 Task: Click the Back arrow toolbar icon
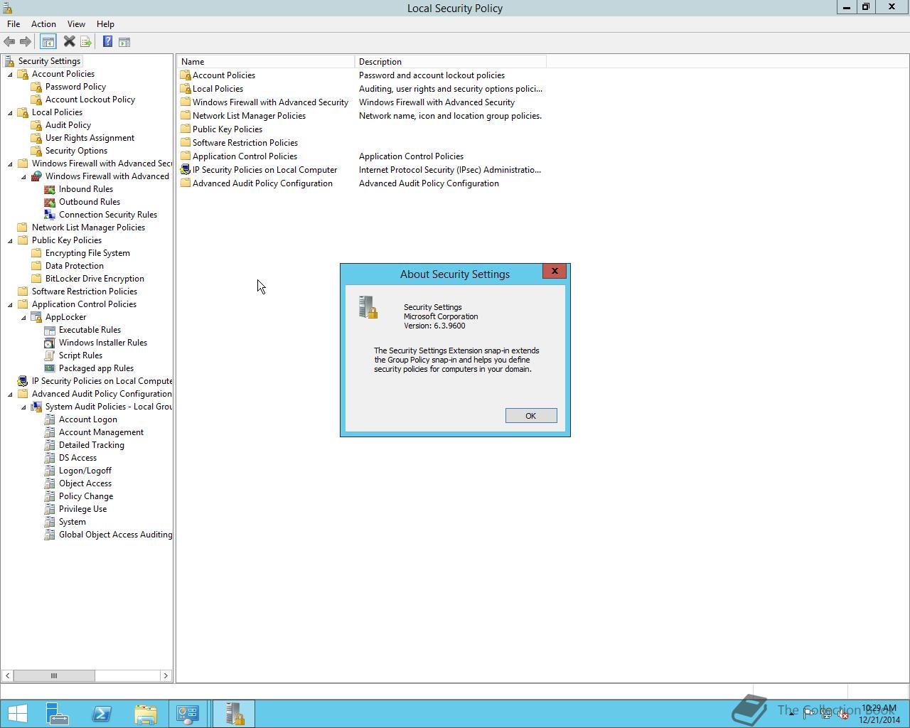click(x=9, y=42)
